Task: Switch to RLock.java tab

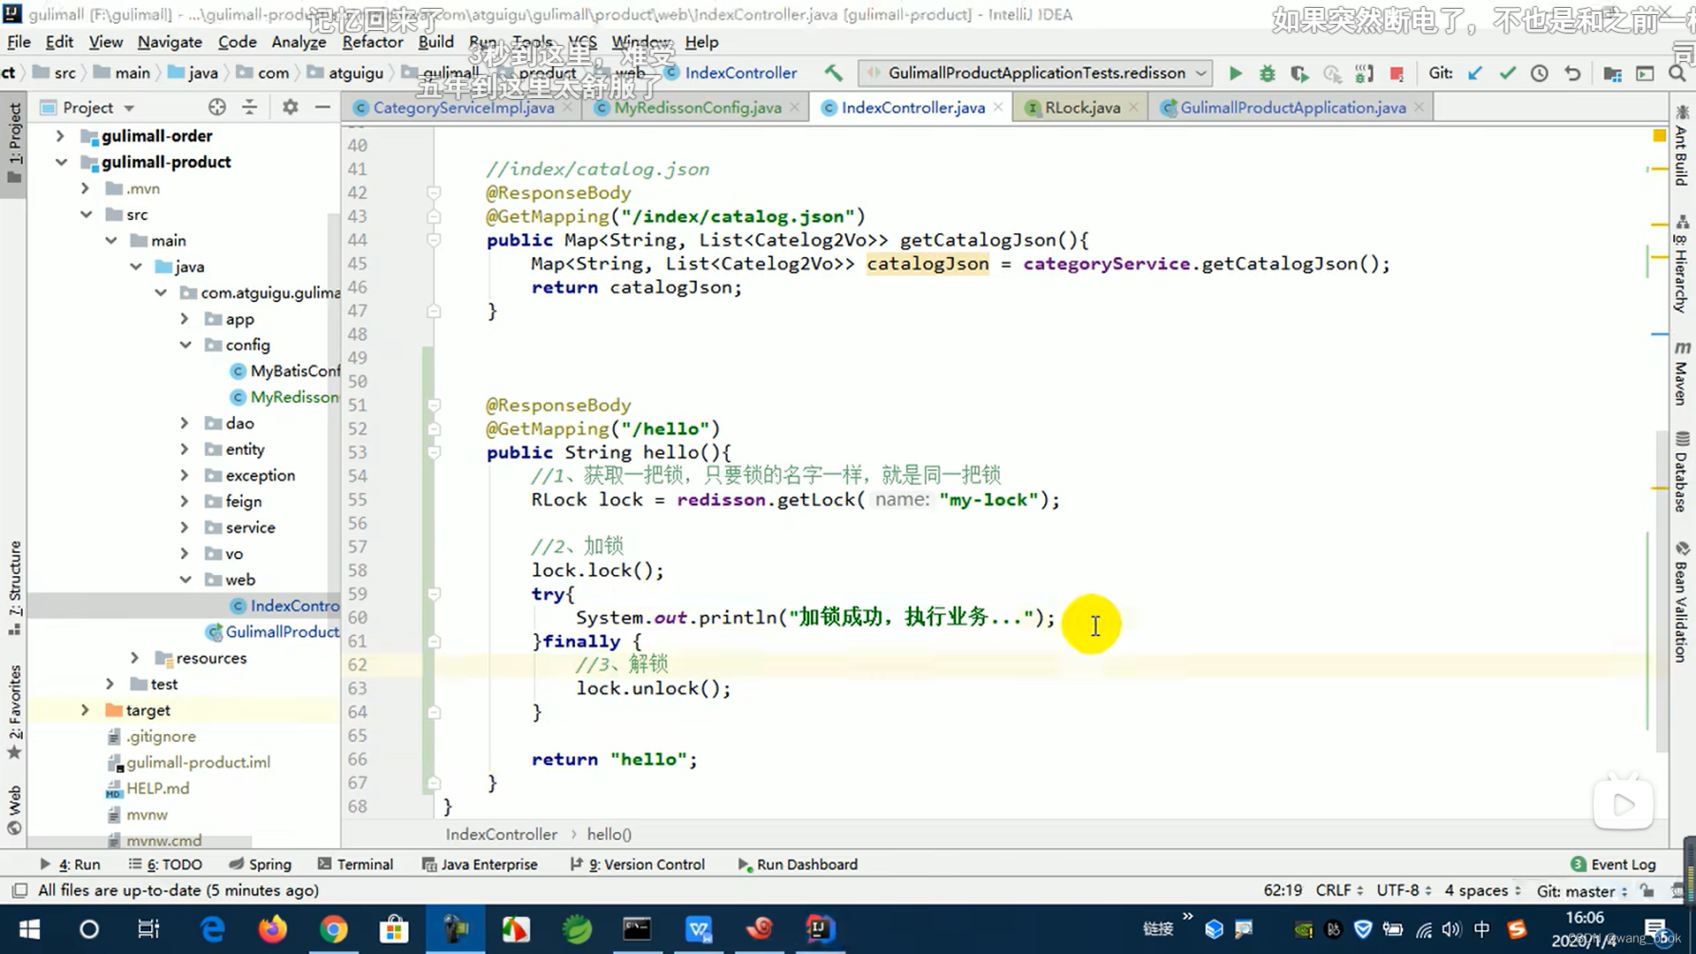Action: pyautogui.click(x=1082, y=107)
